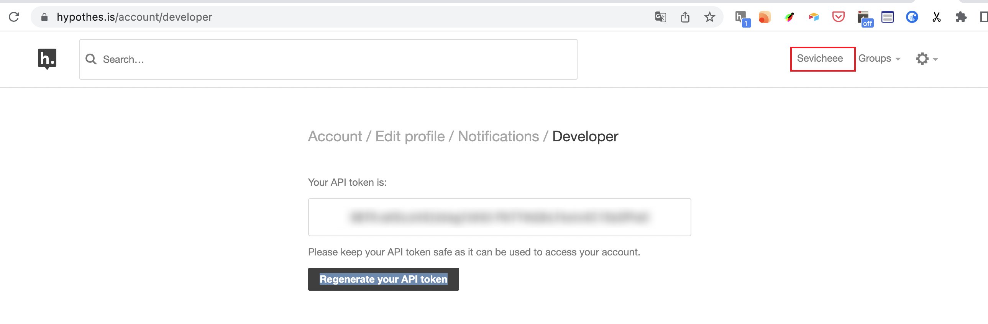Expand the Groups dropdown menu
The width and height of the screenshot is (988, 324).
879,59
